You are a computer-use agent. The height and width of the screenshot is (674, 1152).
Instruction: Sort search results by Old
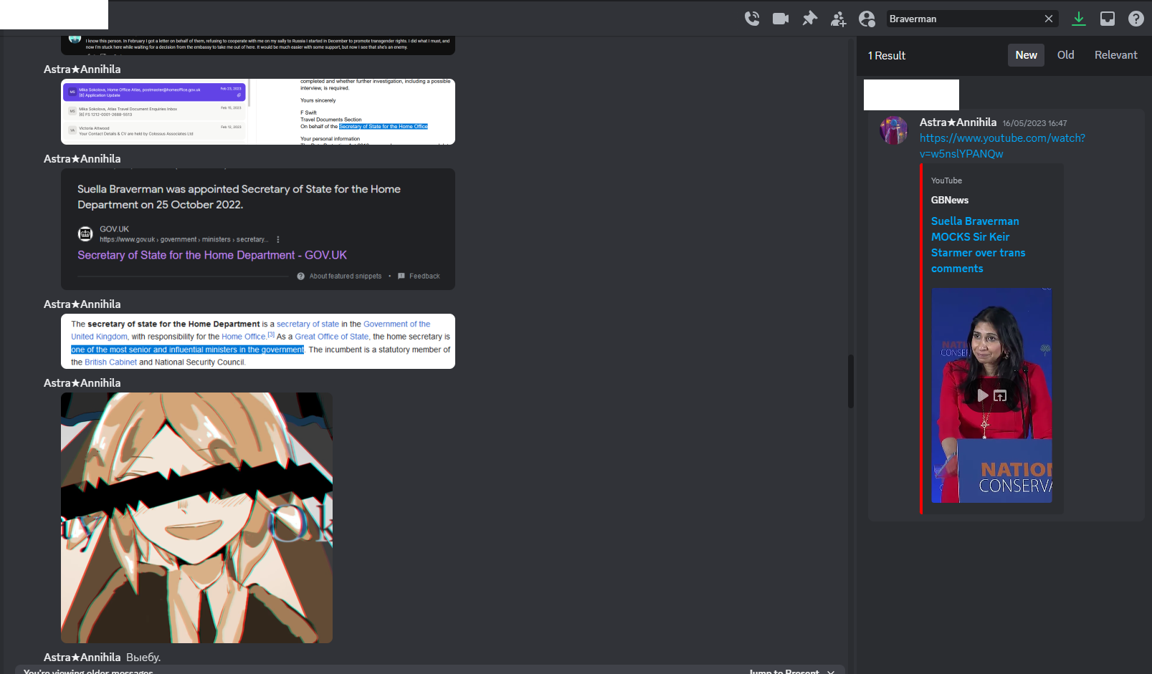tap(1066, 55)
